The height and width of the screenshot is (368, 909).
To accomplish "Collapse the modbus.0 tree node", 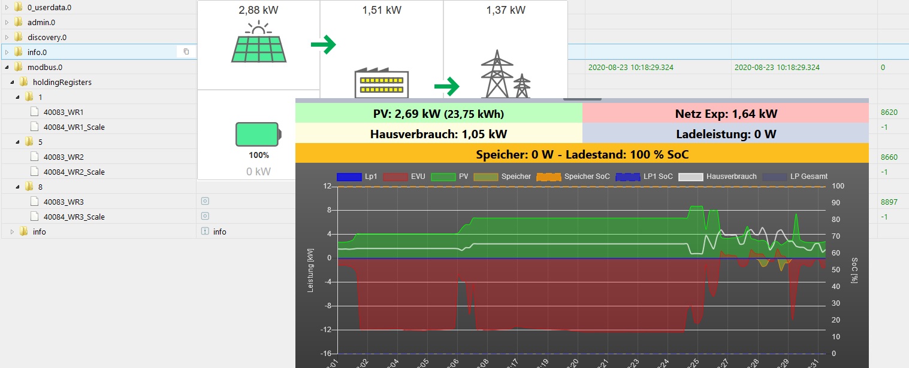I will coord(7,67).
